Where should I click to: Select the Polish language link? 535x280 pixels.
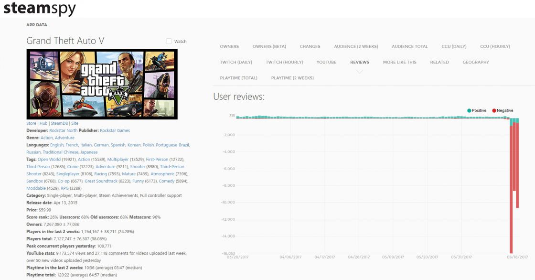click(x=148, y=145)
